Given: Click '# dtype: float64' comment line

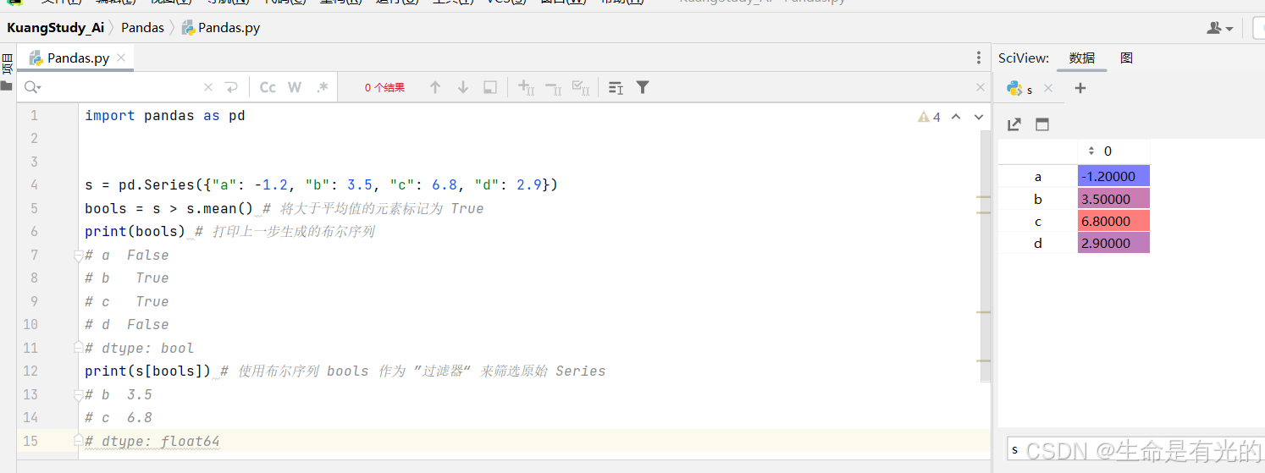Looking at the screenshot, I should coord(152,441).
